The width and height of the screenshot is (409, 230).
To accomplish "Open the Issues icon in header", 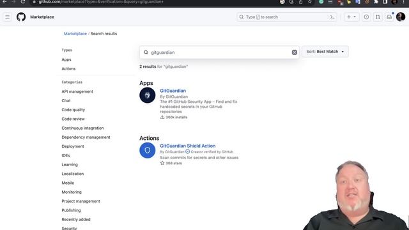I will click(366, 17).
